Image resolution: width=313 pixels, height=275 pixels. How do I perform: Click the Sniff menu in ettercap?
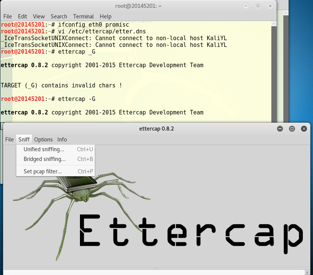pyautogui.click(x=24, y=140)
